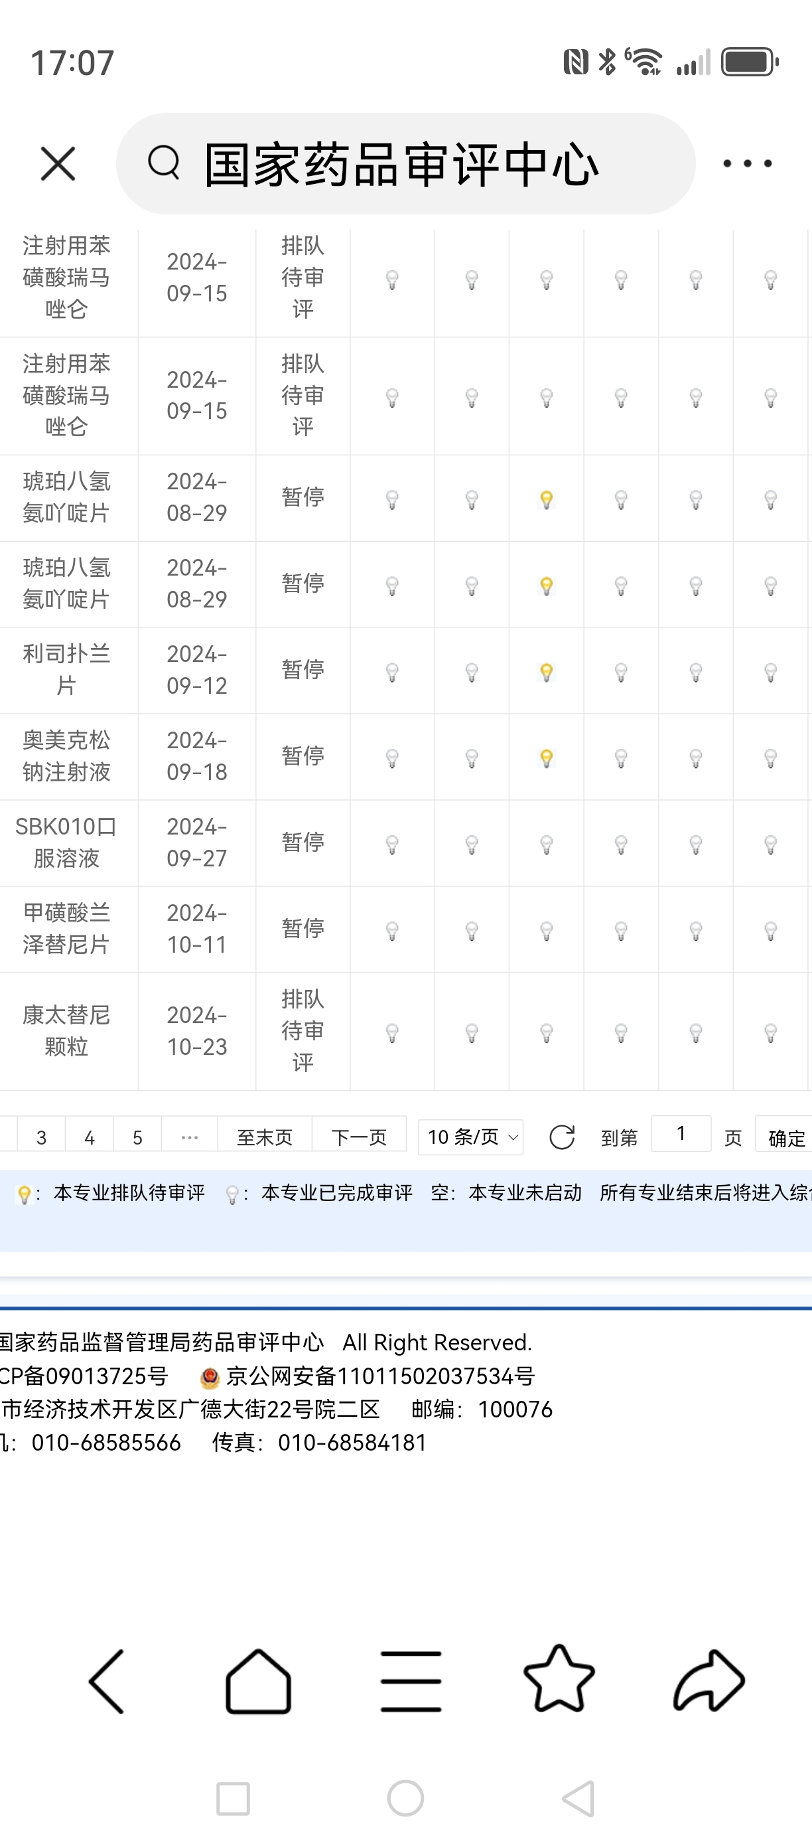812x1843 pixels.
Task: Tap the battery icon in status bar
Action: [749, 62]
